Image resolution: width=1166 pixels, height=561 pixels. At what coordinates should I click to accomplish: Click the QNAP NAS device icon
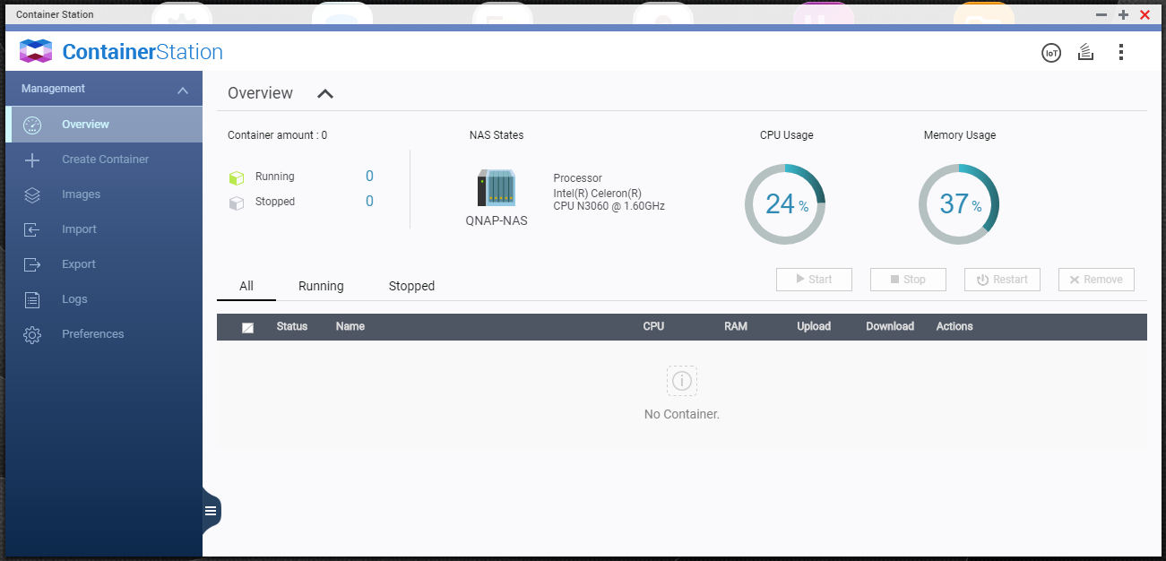[x=496, y=188]
